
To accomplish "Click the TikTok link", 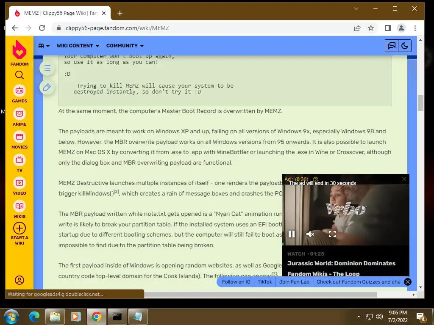I will click(265, 282).
